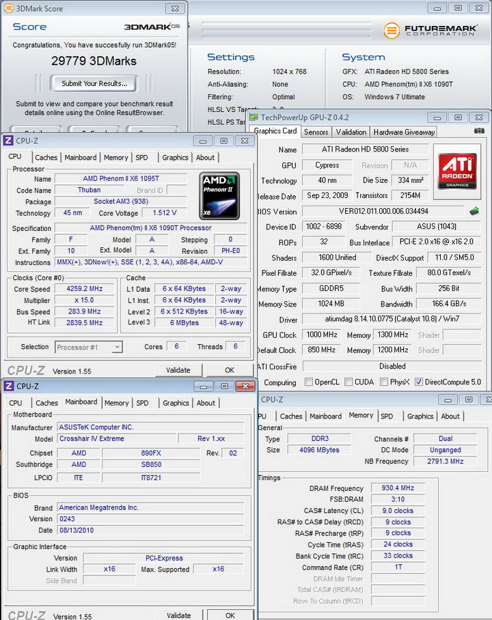Click the top CPU-Z window title icon
The height and width of the screenshot is (620, 492).
click(x=8, y=141)
